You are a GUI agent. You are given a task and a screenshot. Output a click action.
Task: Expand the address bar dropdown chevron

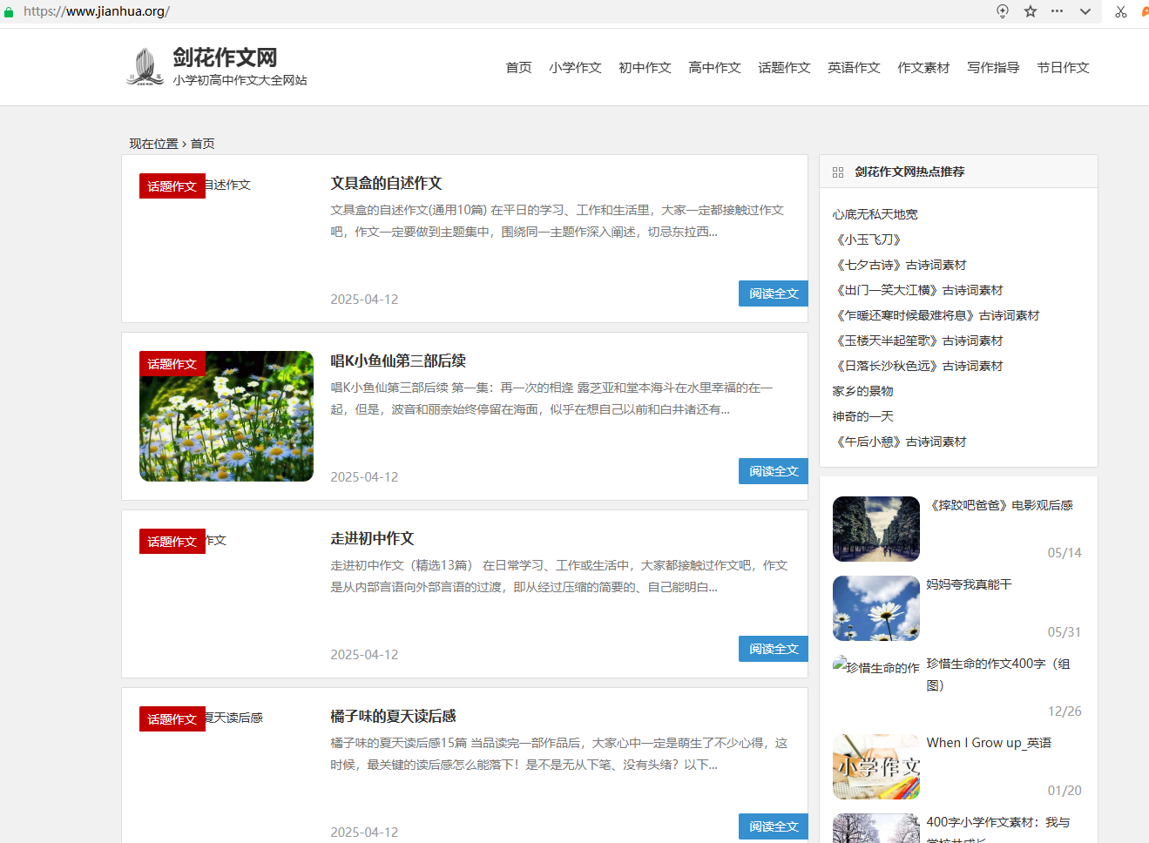[x=1085, y=11]
